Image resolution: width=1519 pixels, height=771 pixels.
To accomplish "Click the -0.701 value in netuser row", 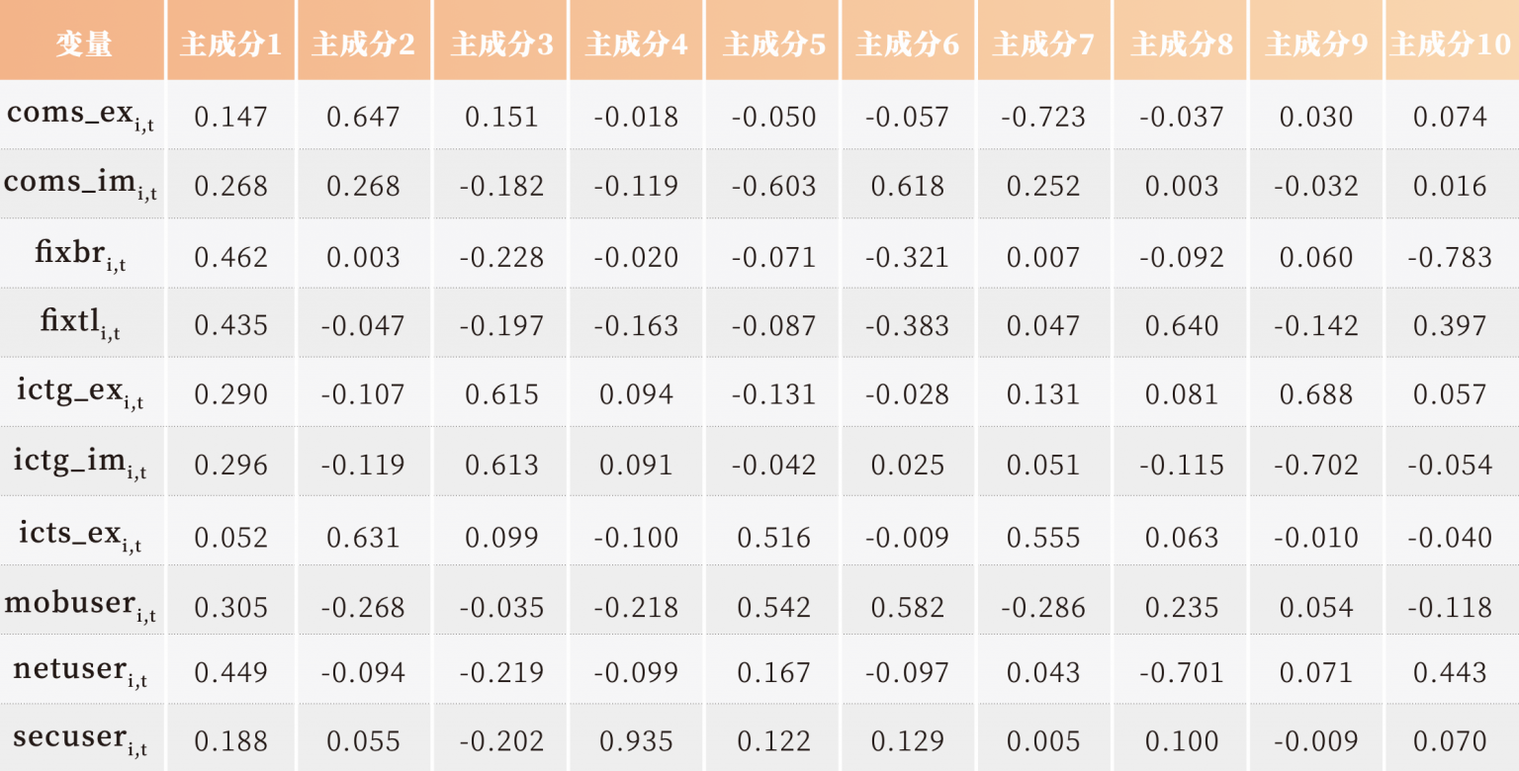I will (x=1182, y=672).
